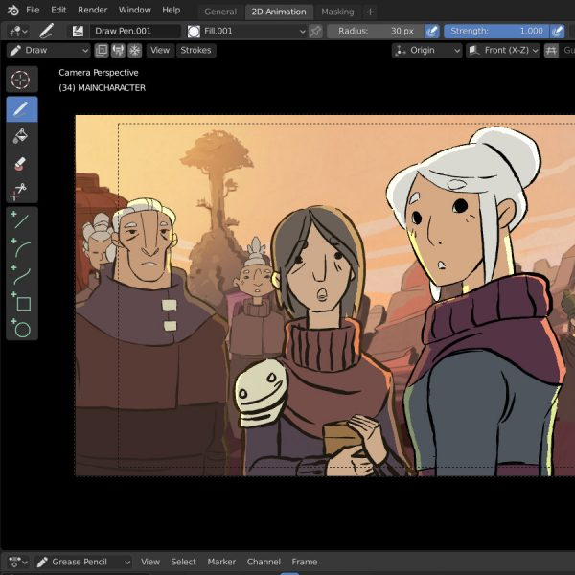
Task: Toggle pressure sensitivity for Strength
Action: click(x=557, y=31)
